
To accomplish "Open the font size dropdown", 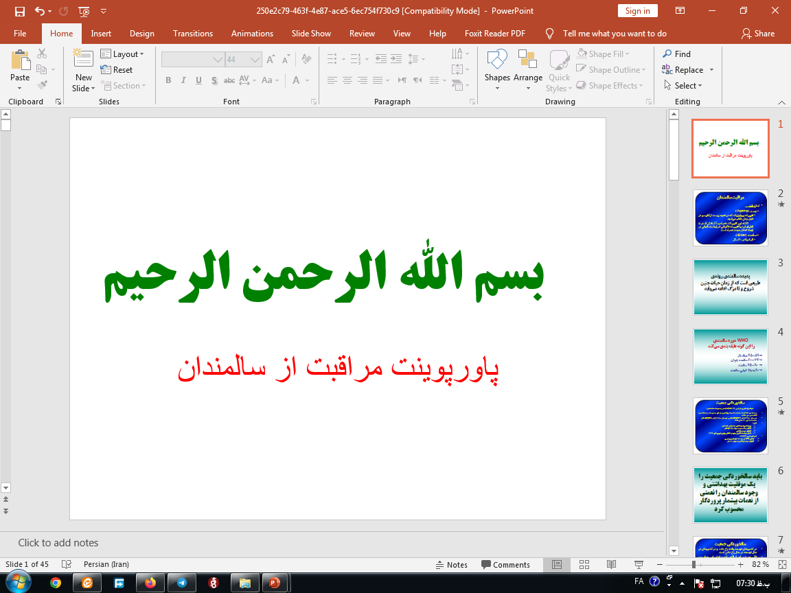I will (253, 59).
